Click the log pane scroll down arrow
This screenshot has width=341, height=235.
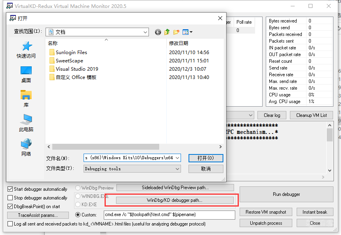(330, 170)
